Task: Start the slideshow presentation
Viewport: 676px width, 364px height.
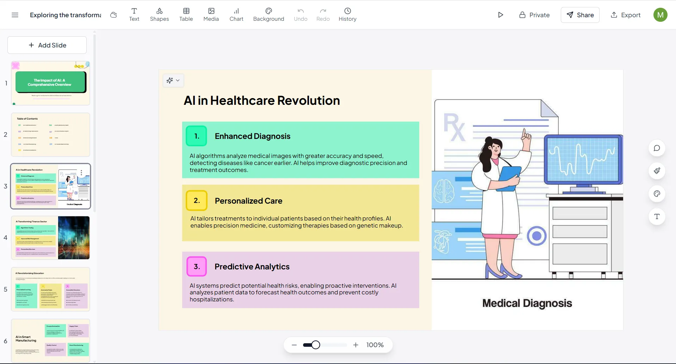Action: point(501,15)
